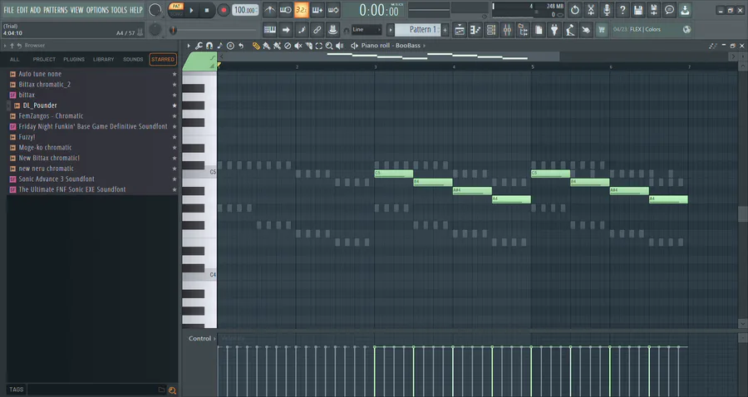Select the Draw pencil tool in piano roll
Image resolution: width=748 pixels, height=397 pixels.
pos(256,46)
